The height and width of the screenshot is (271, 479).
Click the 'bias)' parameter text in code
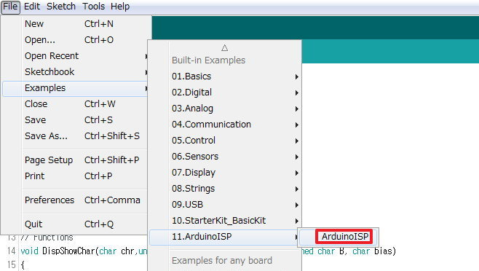[385, 251]
